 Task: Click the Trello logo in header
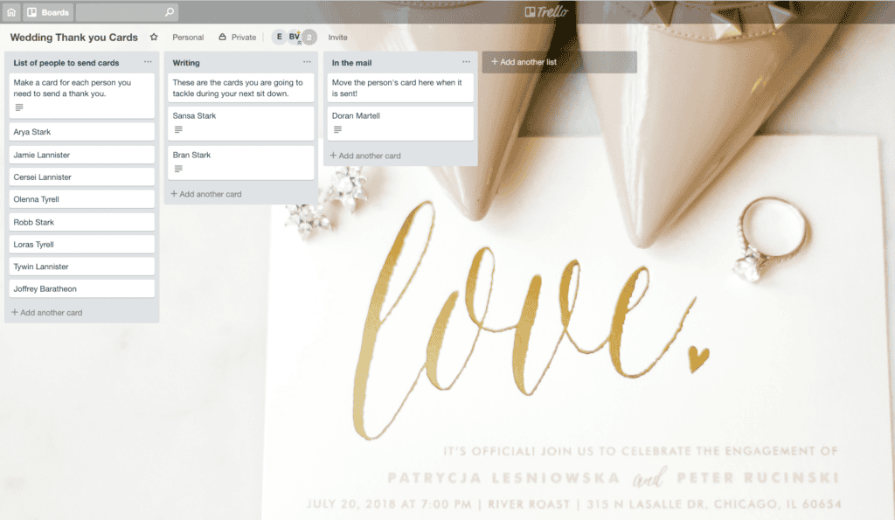coord(546,12)
